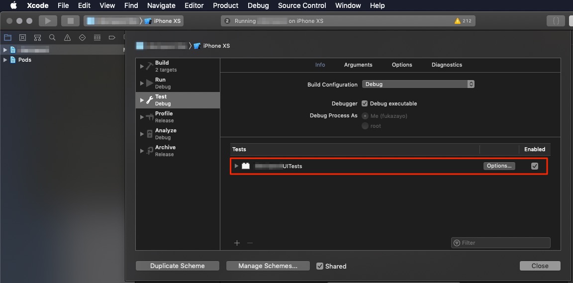Click the Manage Schemes... button
Image resolution: width=573 pixels, height=283 pixels.
268,266
